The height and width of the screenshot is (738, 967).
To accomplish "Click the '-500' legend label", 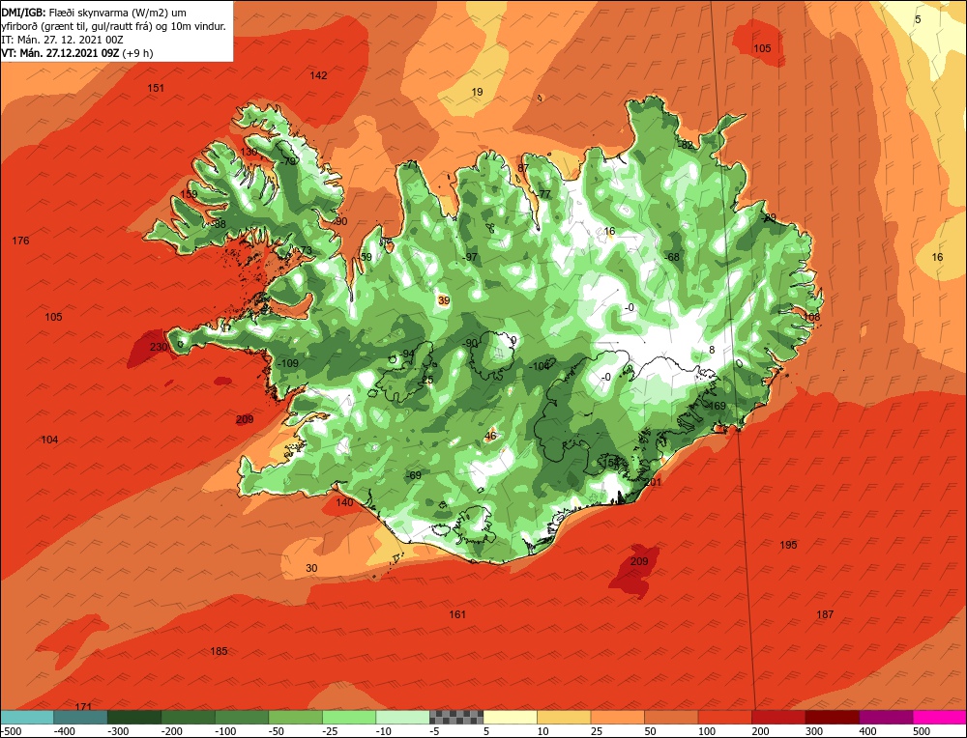I will click(x=11, y=731).
